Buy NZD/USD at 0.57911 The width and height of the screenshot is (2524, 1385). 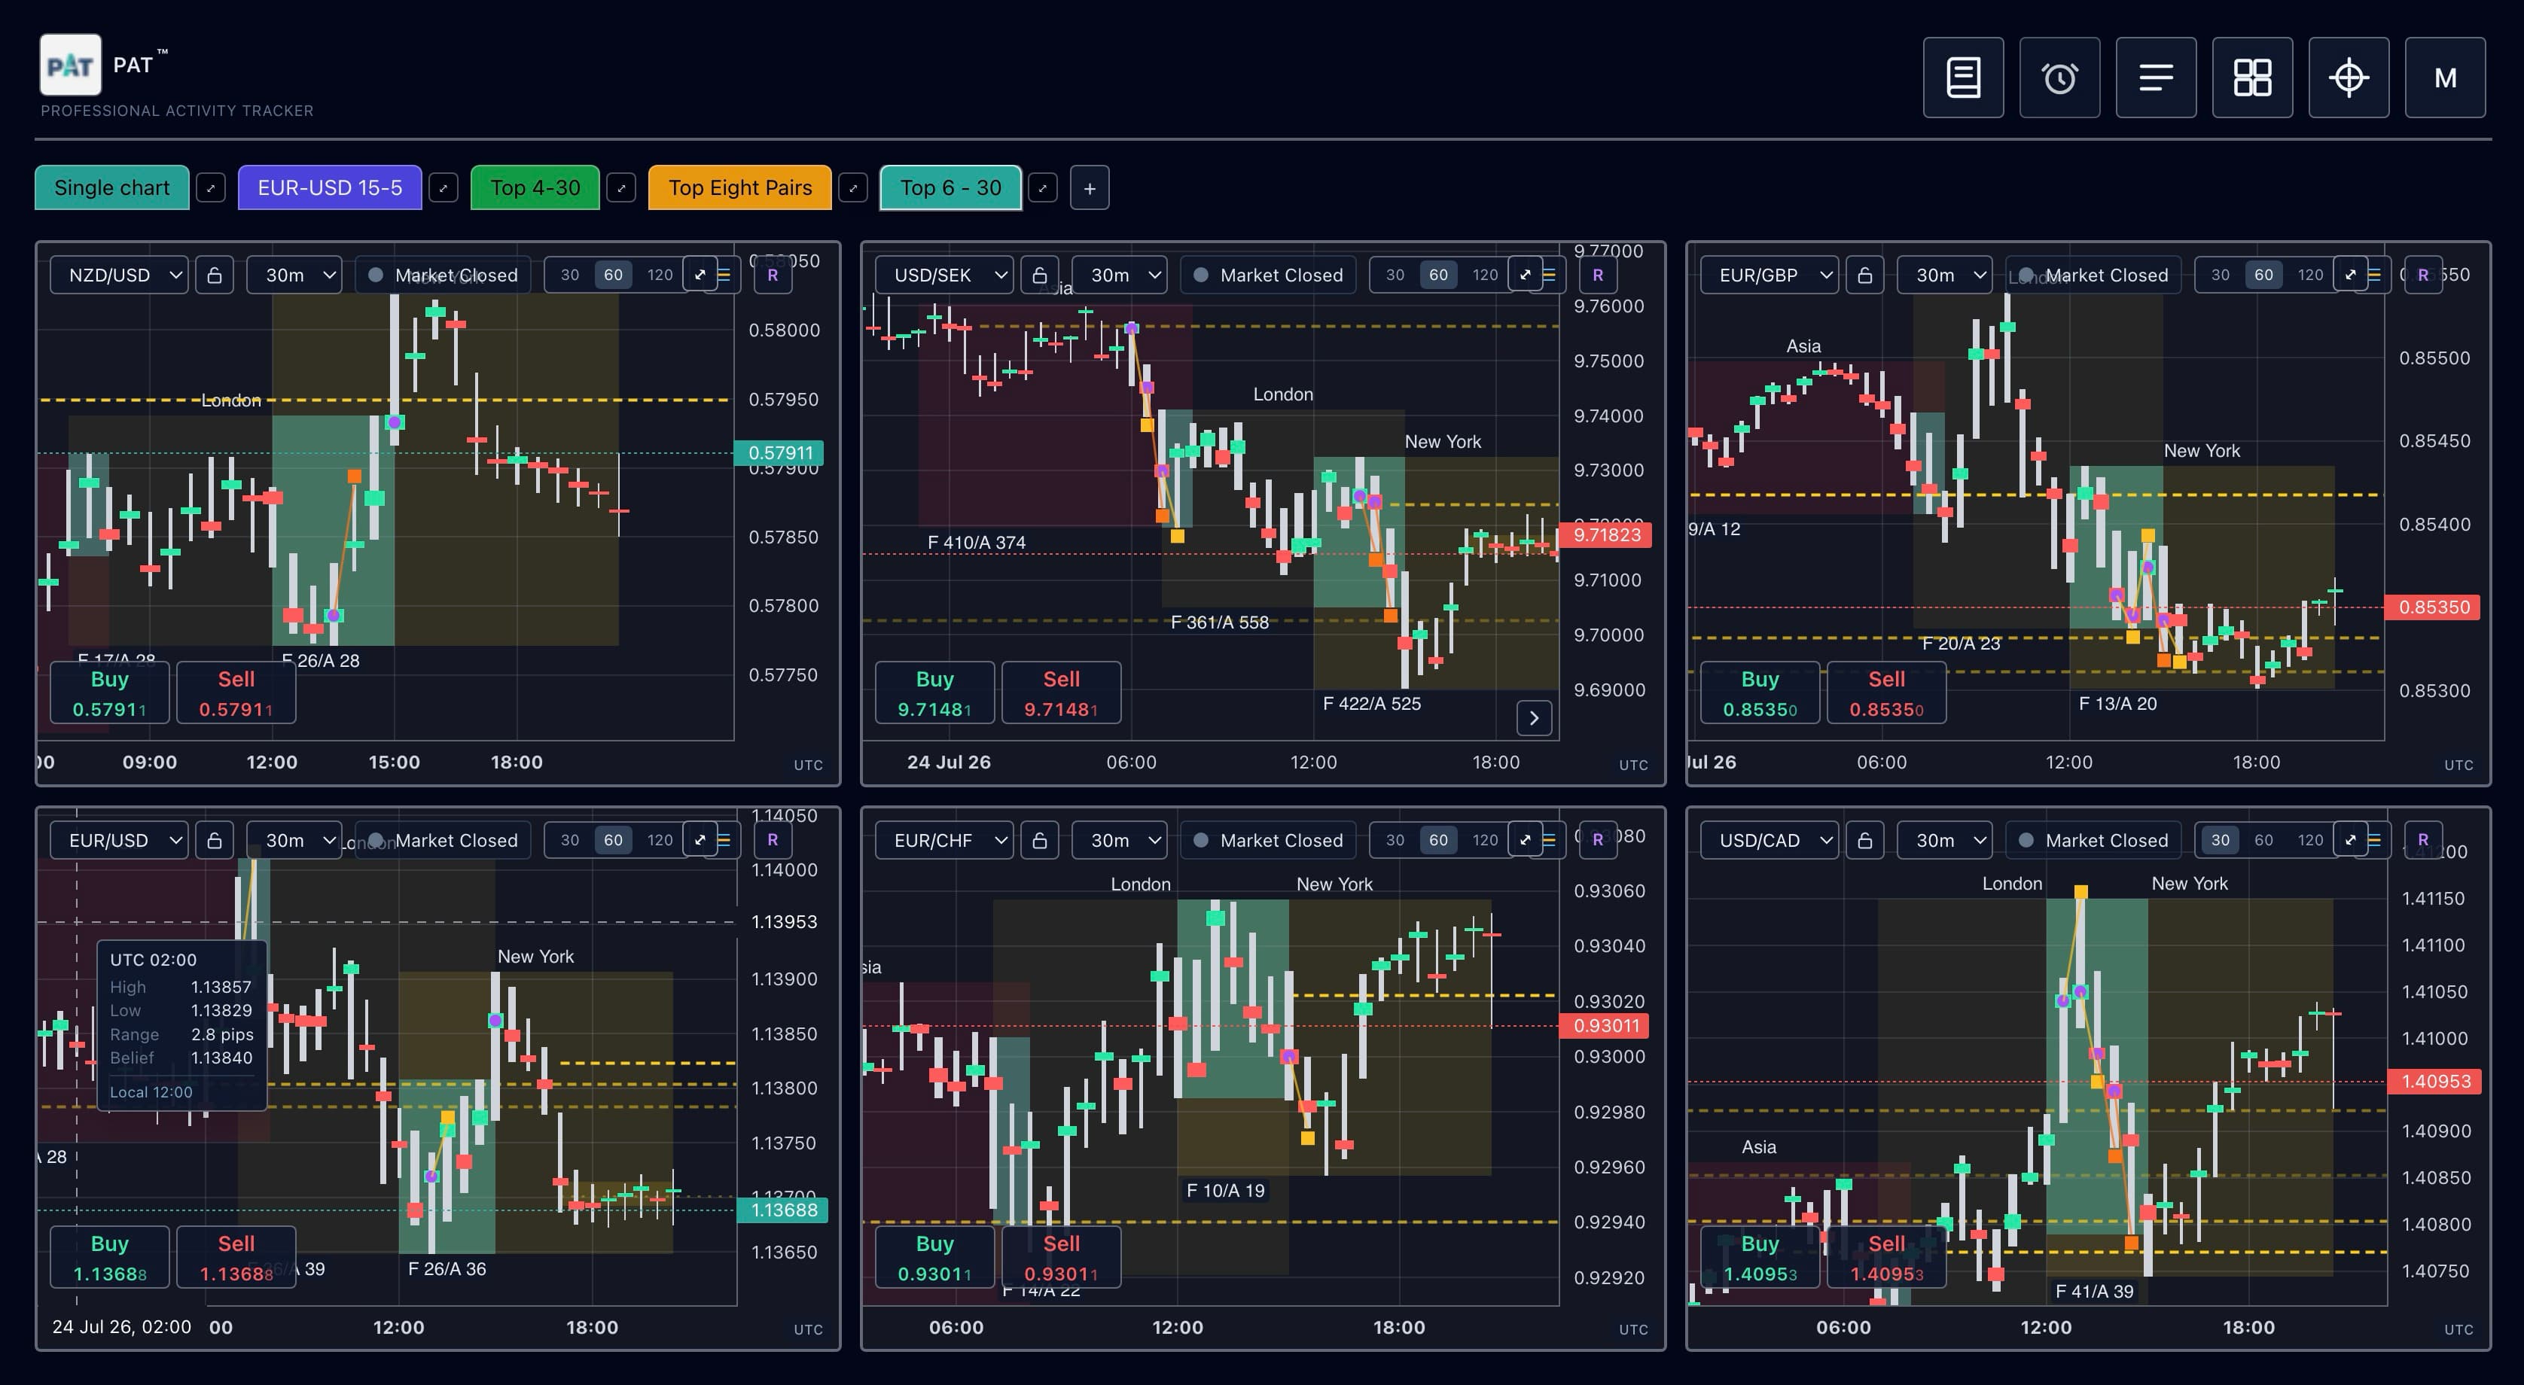point(110,693)
